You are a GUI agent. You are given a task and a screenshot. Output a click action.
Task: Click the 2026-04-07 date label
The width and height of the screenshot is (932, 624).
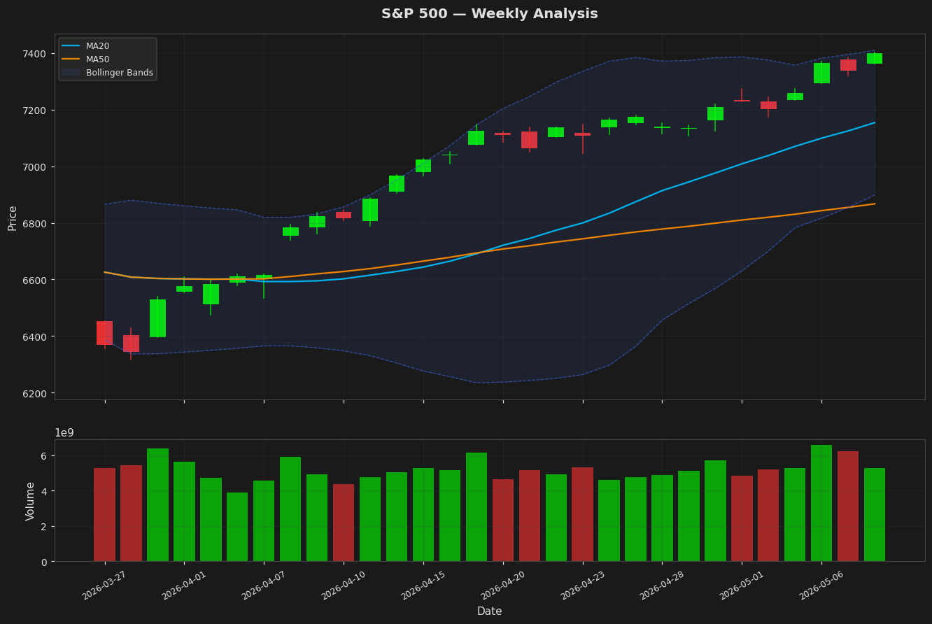pos(264,586)
